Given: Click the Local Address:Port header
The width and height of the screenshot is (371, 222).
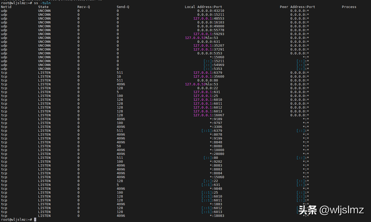Looking at the screenshot, I should tap(203, 7).
